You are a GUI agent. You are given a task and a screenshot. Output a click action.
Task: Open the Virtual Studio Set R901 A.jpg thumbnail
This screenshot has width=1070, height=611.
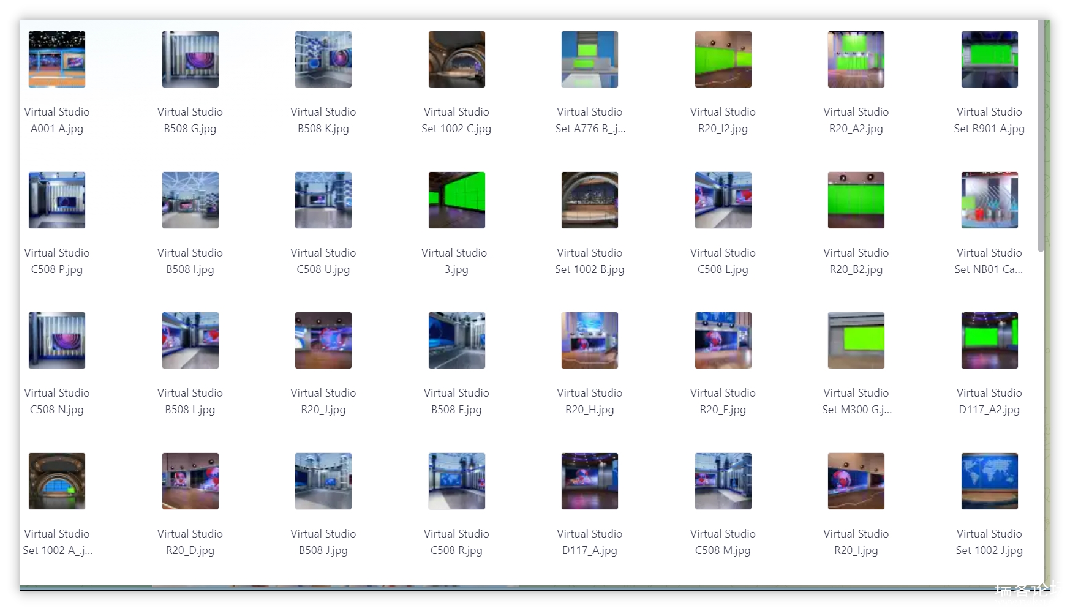[x=990, y=59]
